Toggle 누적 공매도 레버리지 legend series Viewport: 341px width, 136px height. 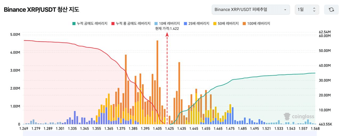[90, 23]
